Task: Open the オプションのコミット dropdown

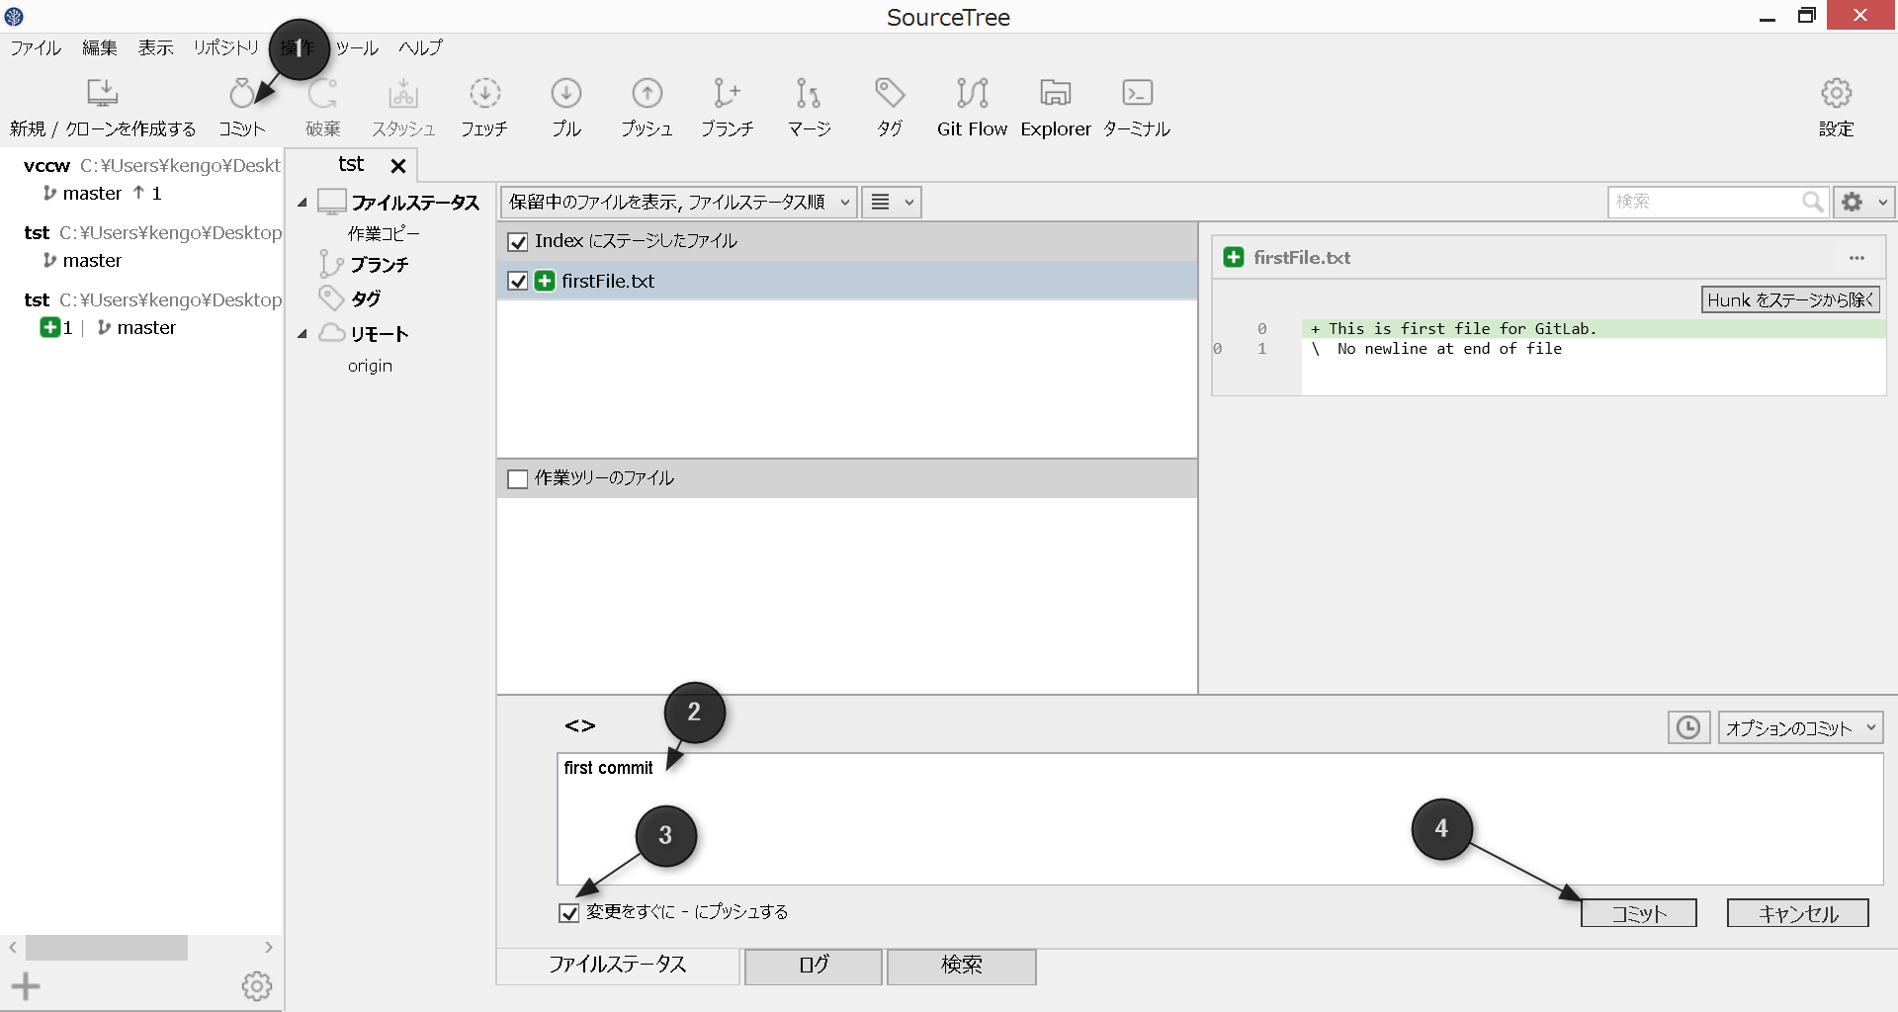Action: 1800,728
